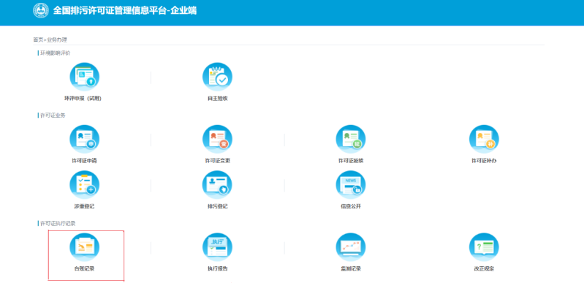Viewport: 584px width, 302px height.
Task: Click the 执行报告 icon
Action: tap(217, 248)
